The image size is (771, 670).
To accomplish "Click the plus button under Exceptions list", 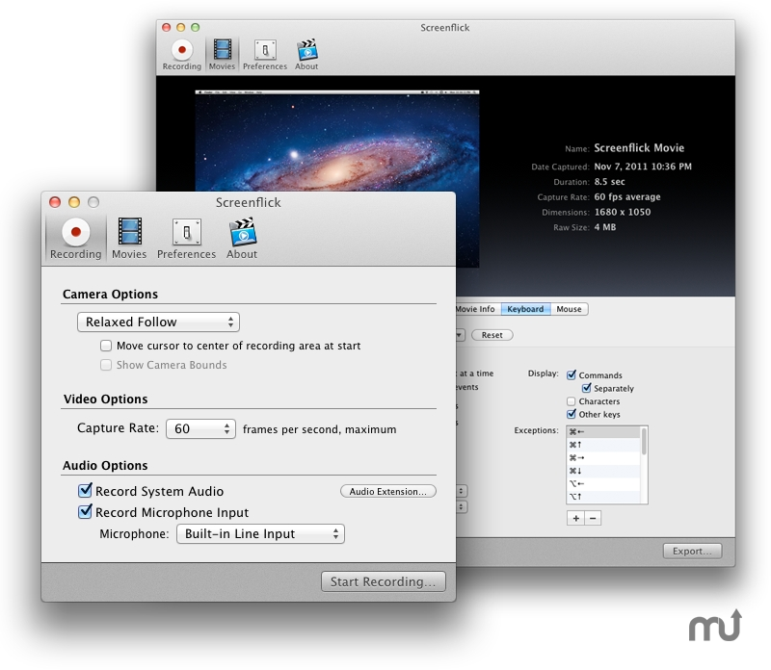I will pos(575,518).
